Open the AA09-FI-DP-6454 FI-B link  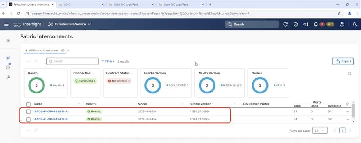click(51, 119)
